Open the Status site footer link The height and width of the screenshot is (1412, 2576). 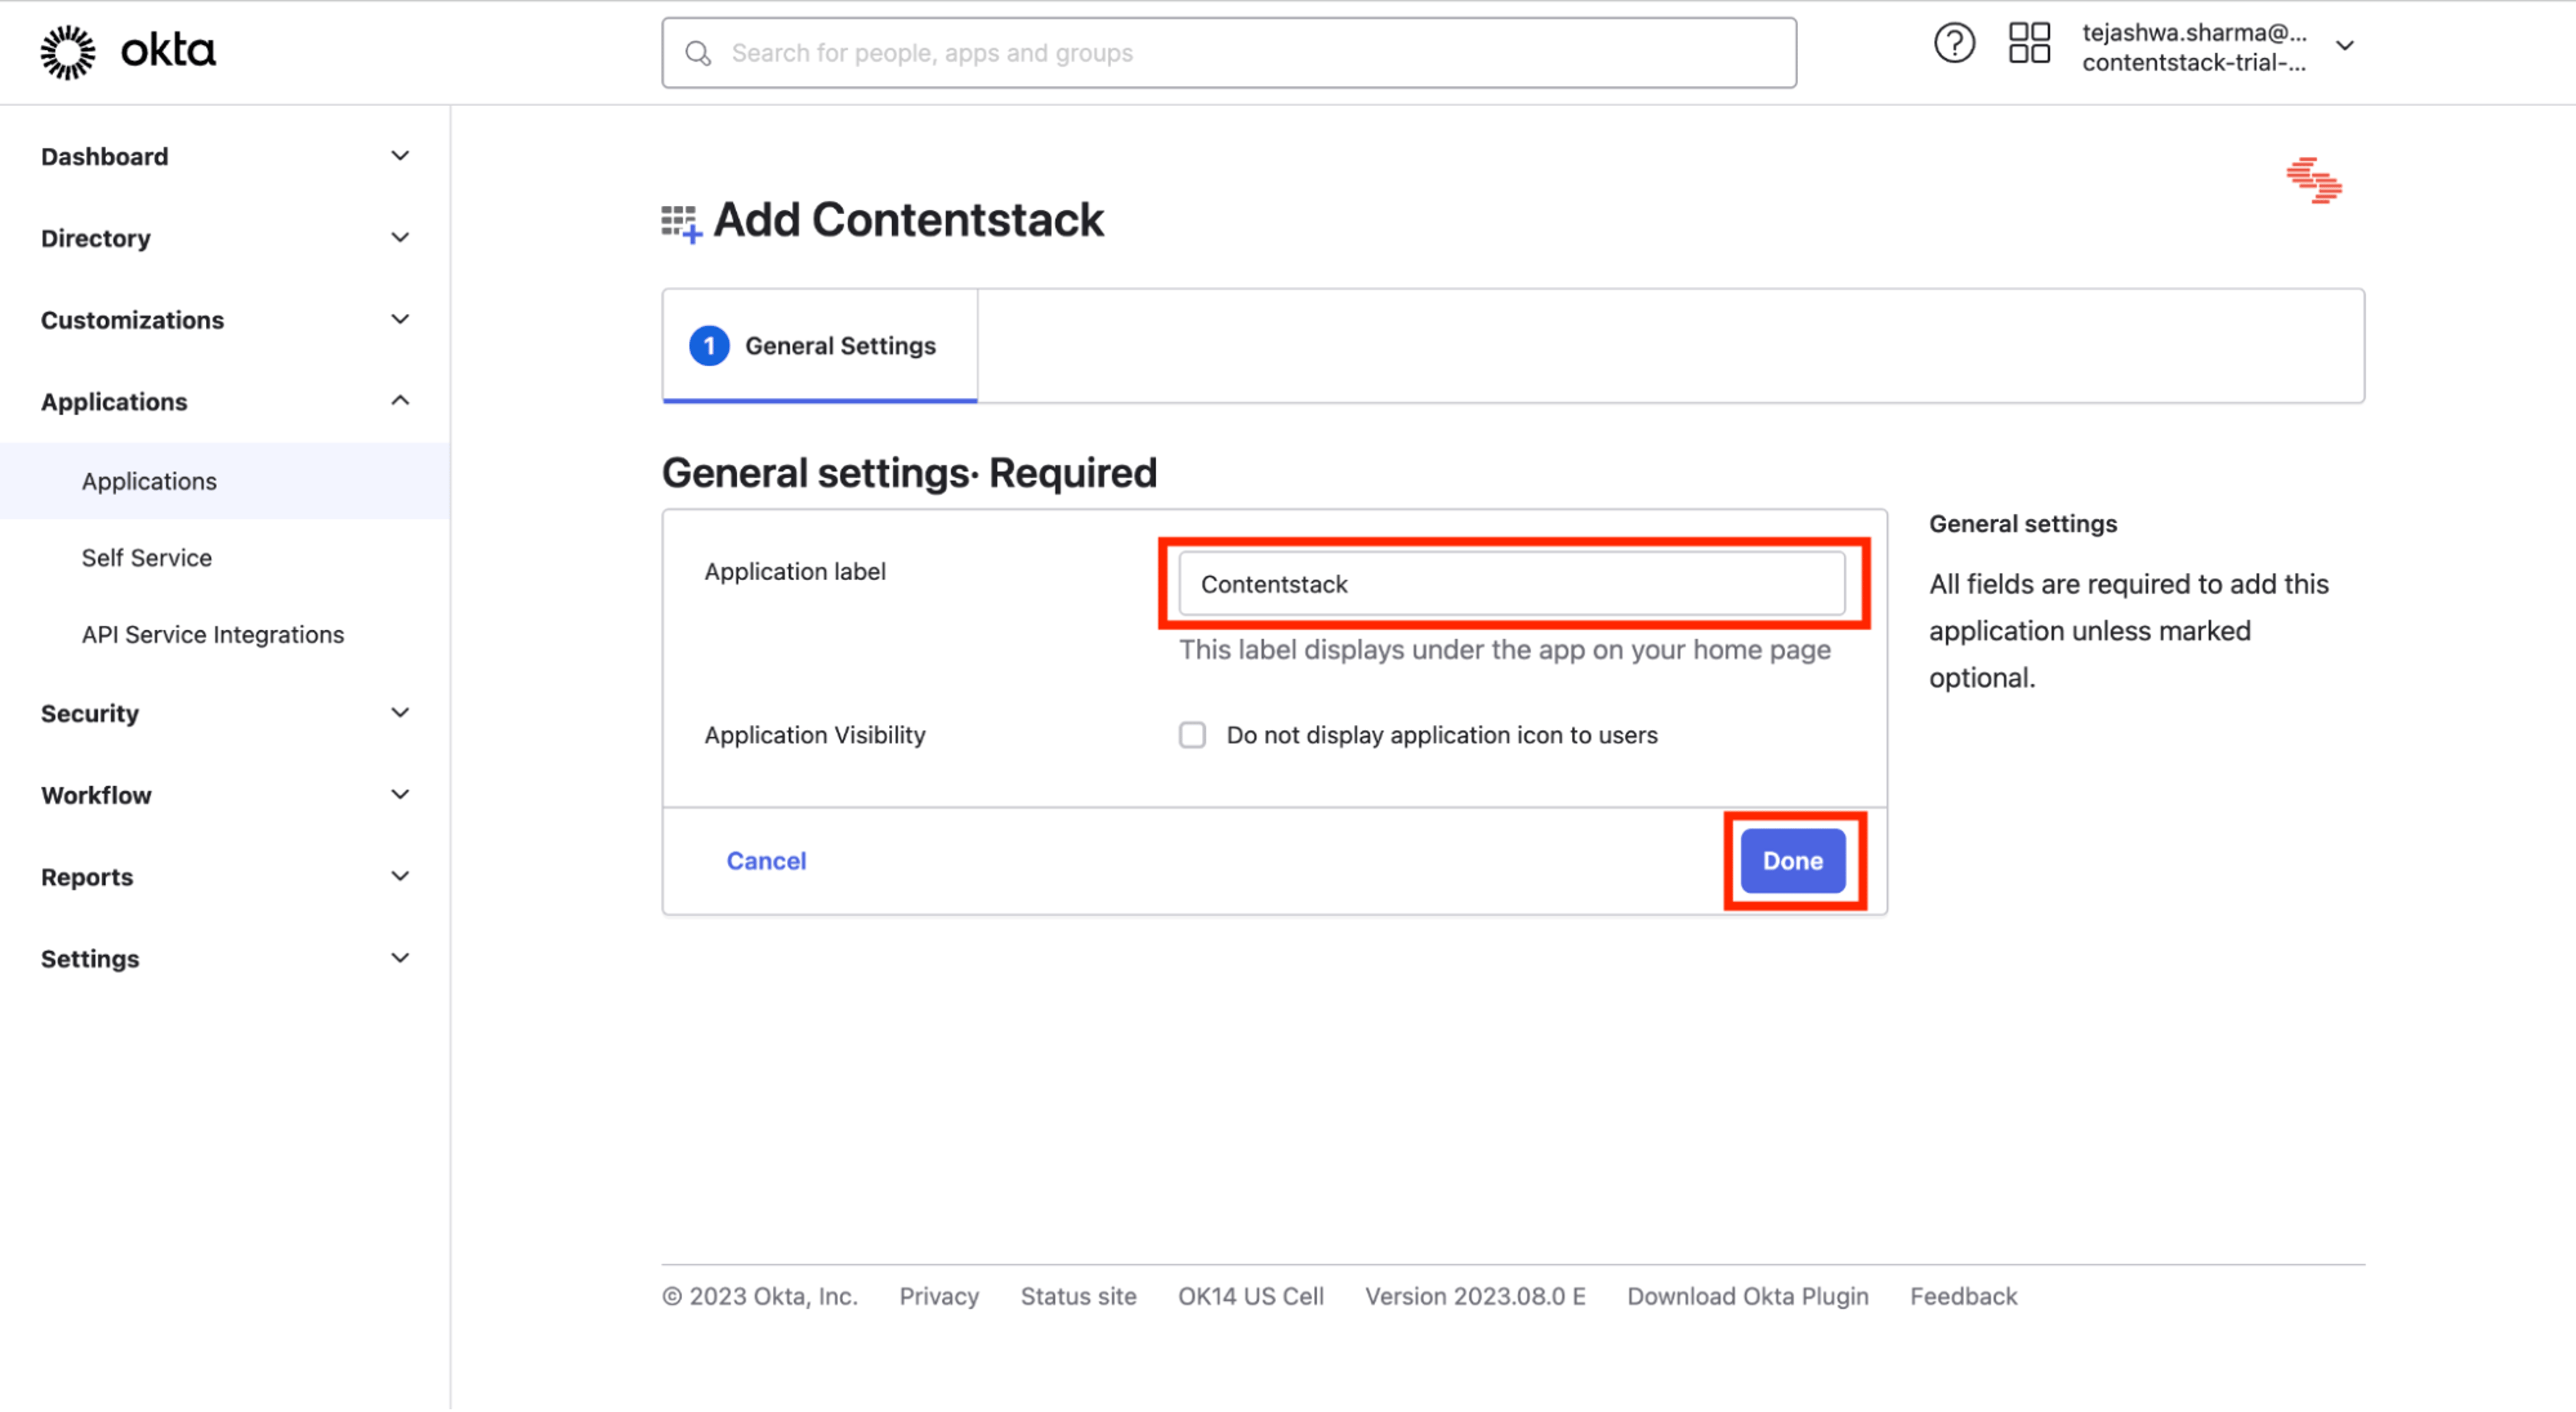click(1078, 1297)
